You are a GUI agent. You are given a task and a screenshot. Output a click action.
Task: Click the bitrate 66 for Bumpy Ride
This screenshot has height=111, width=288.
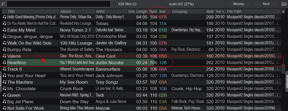pyautogui.click(x=211, y=50)
